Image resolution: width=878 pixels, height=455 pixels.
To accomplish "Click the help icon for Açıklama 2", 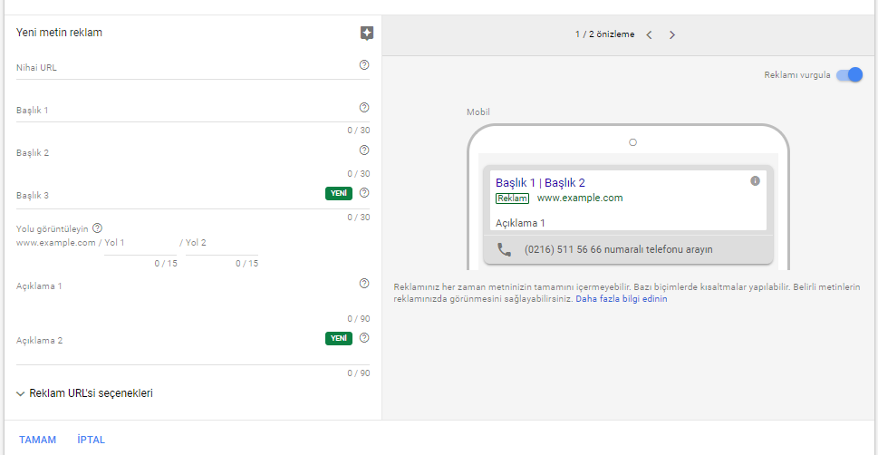I will 364,338.
